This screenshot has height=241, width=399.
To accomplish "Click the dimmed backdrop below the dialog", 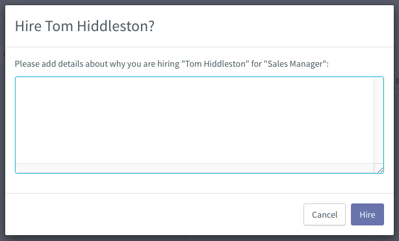I will point(199,238).
